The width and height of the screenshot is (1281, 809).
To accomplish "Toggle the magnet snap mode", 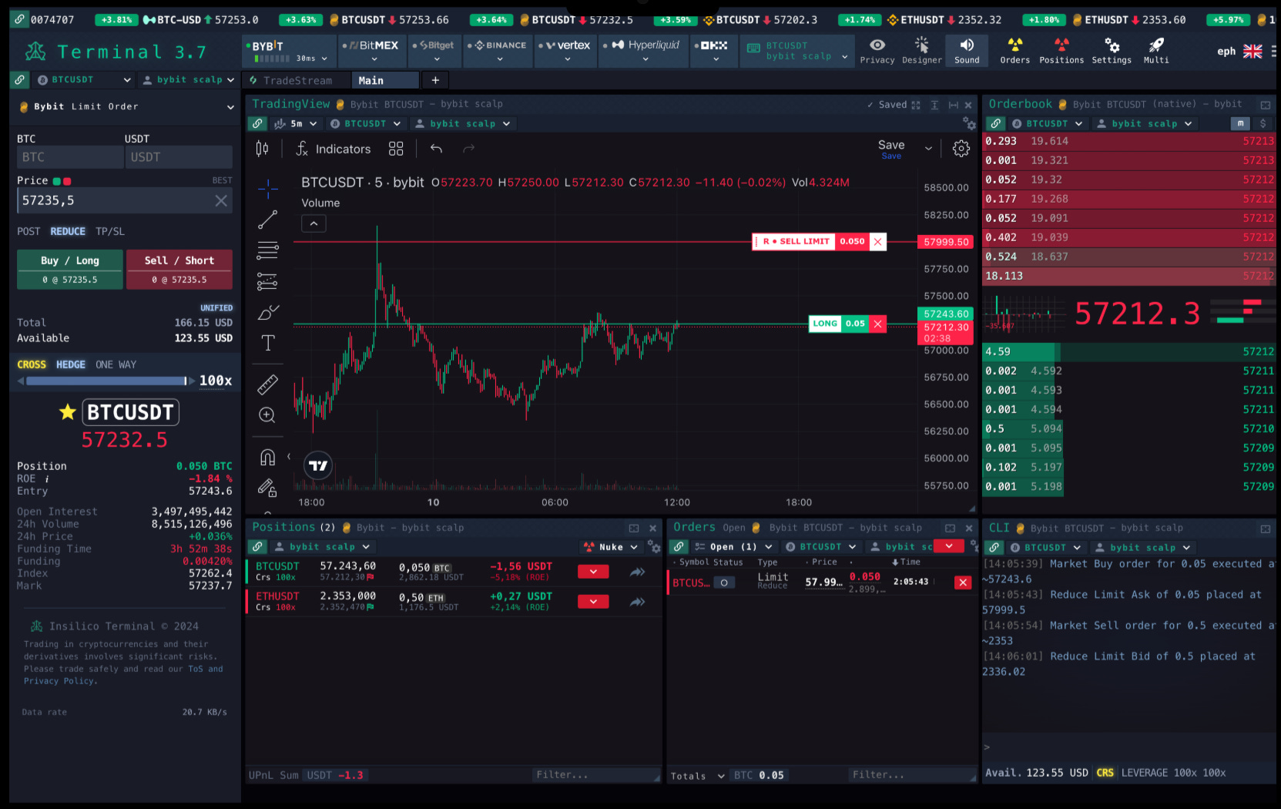I will 267,457.
